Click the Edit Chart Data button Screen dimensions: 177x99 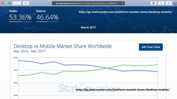coord(151,47)
